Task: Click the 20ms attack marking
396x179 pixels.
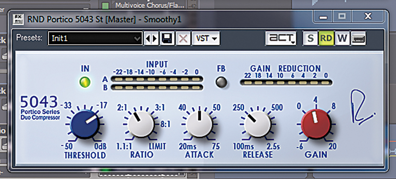Action: pos(188,146)
